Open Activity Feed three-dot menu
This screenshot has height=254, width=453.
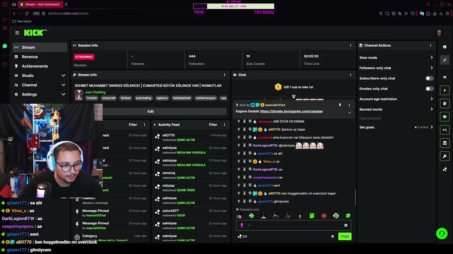point(224,125)
